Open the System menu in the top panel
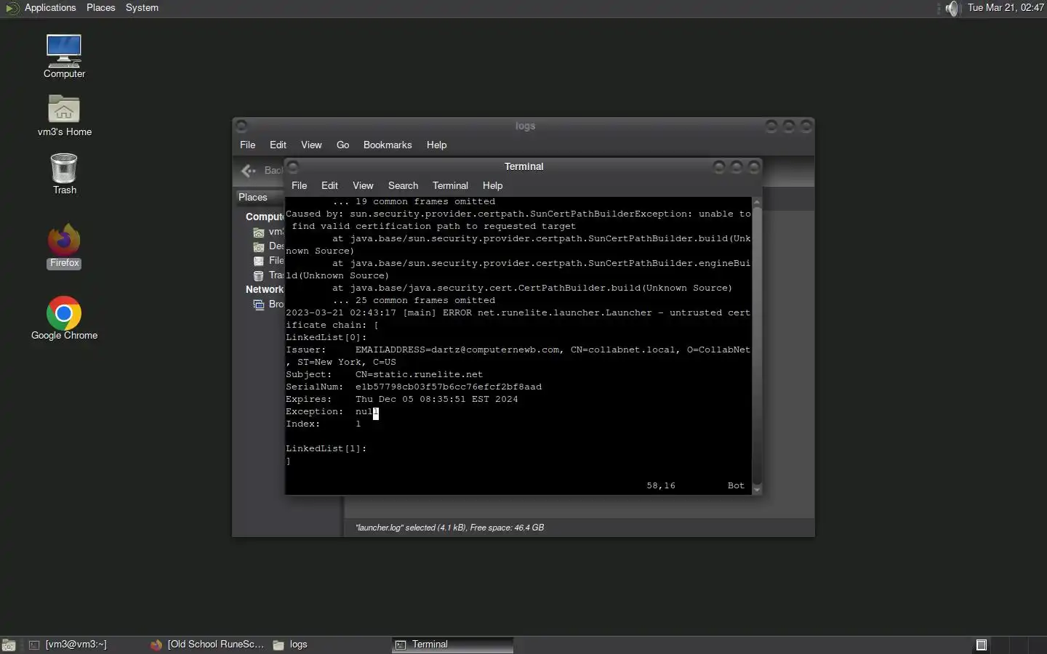 (x=142, y=8)
